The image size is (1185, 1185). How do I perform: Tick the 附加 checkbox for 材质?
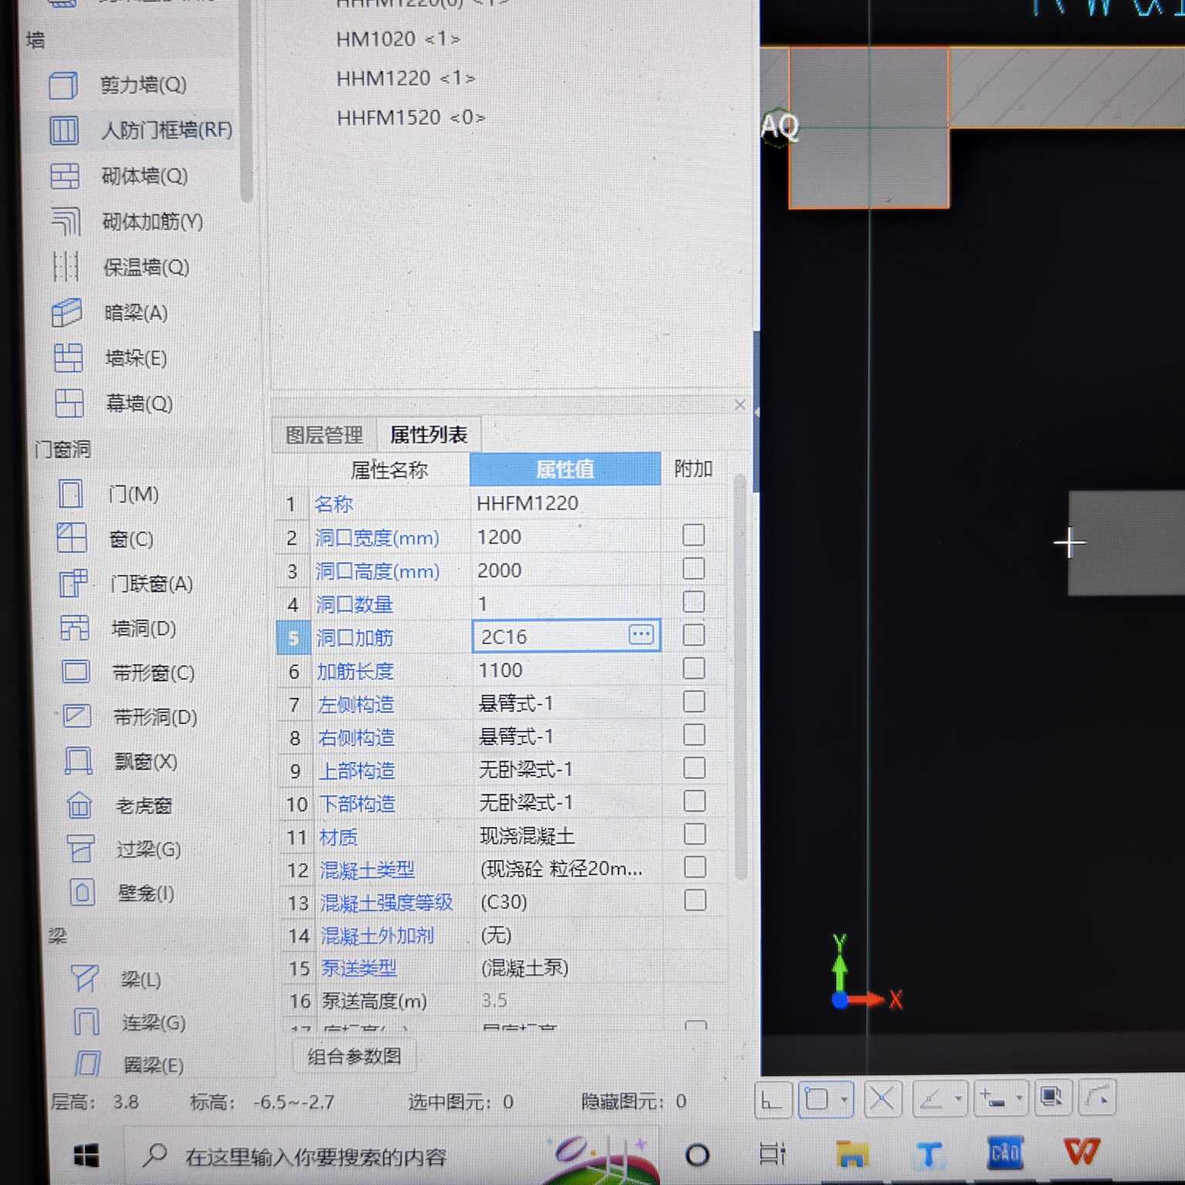click(x=695, y=834)
